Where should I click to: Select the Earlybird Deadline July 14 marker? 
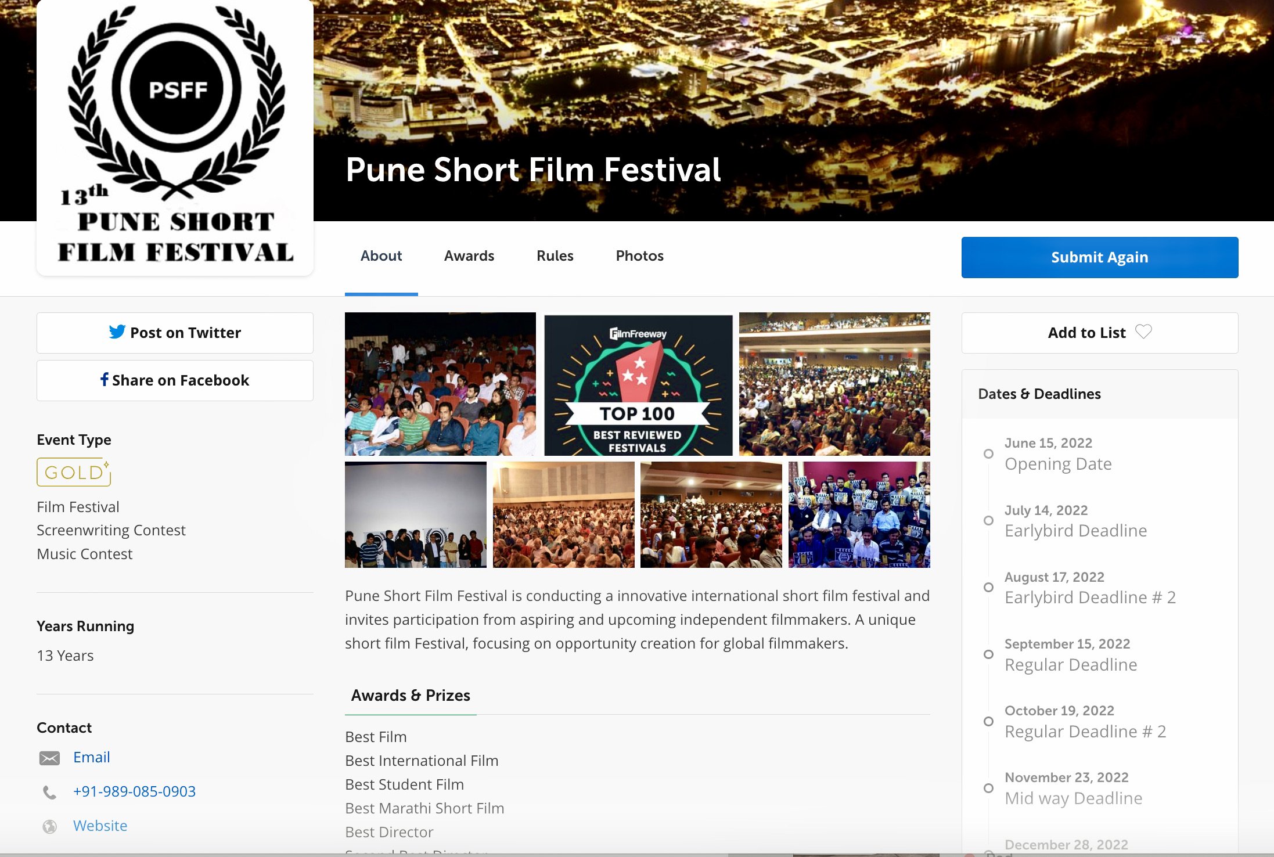pos(988,520)
